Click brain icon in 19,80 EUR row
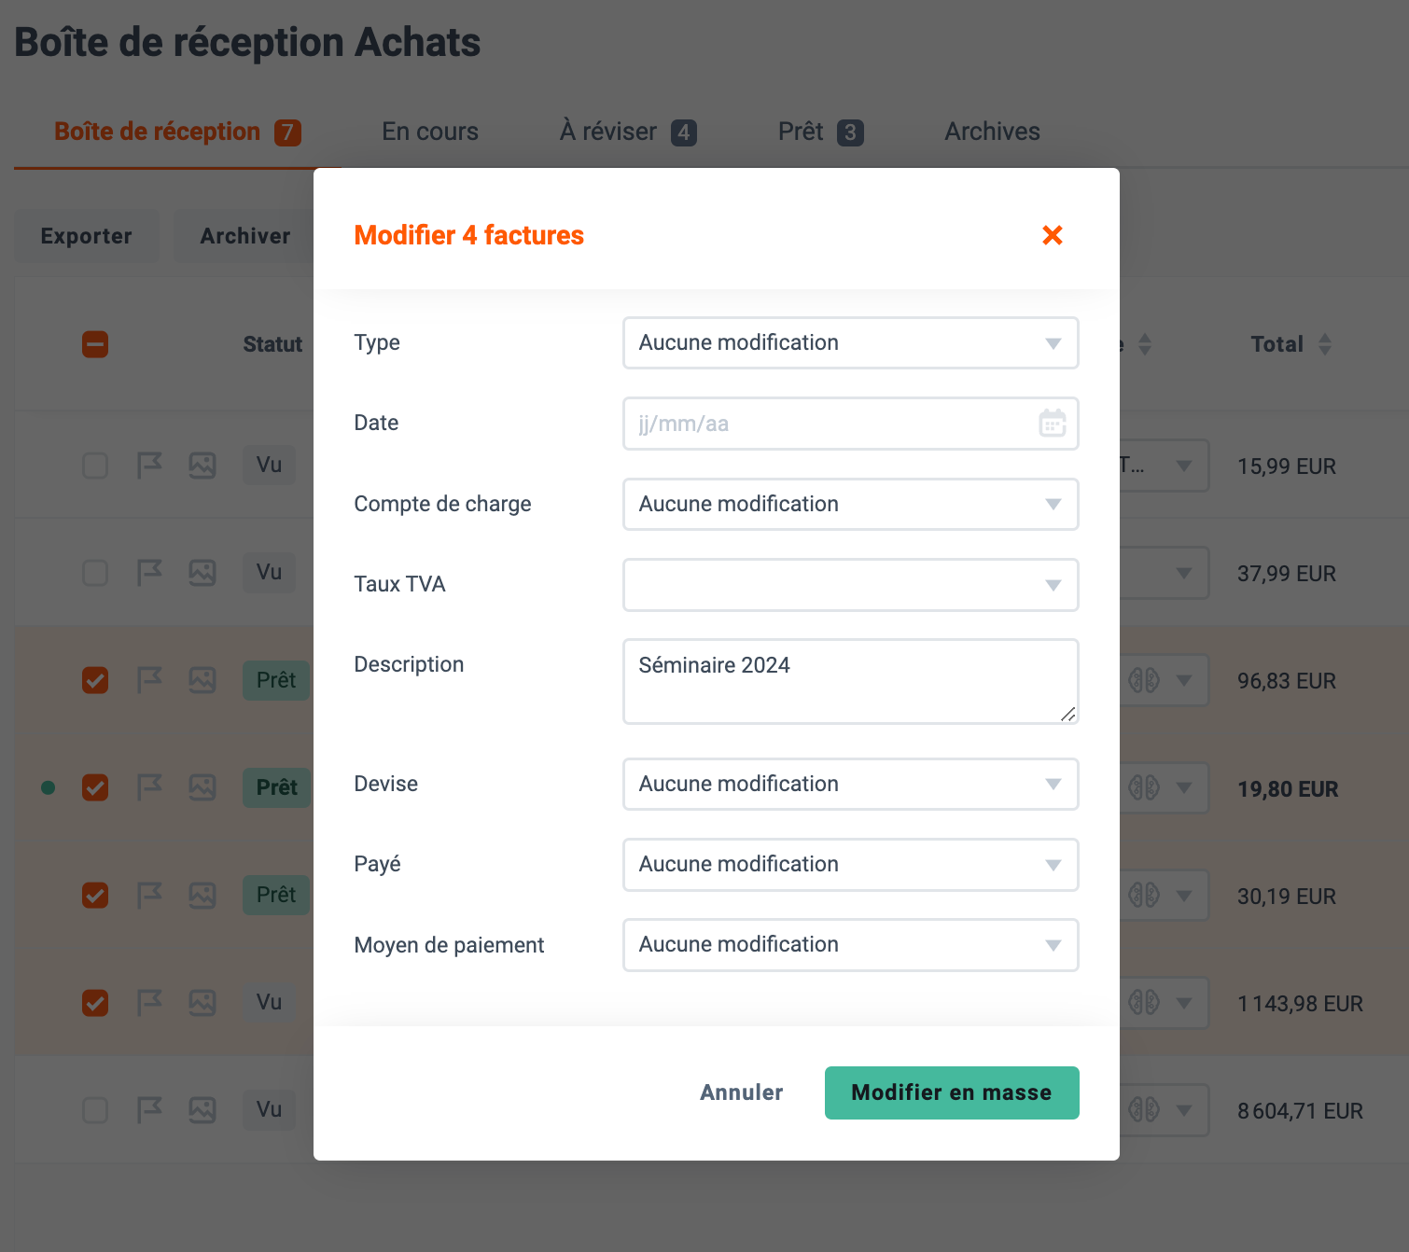 pos(1144,788)
